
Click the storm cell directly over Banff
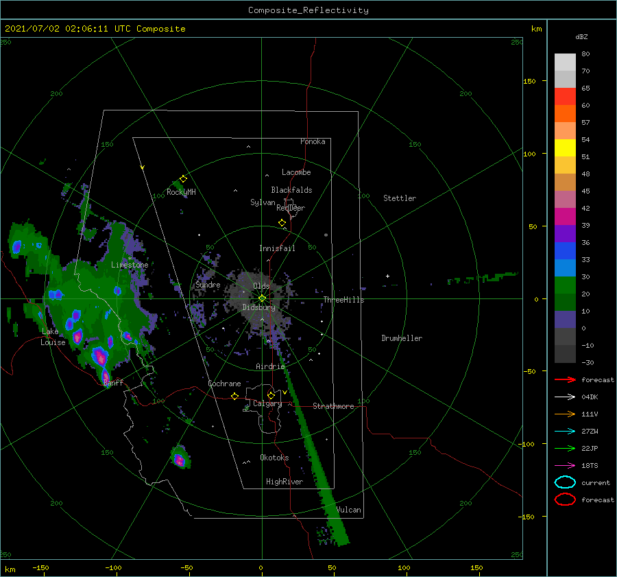tap(106, 375)
